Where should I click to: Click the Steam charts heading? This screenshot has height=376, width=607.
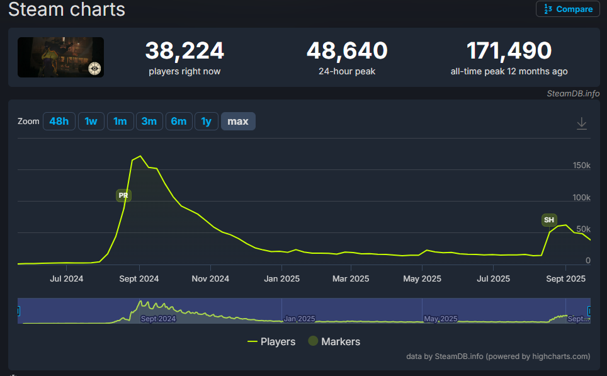click(x=67, y=9)
